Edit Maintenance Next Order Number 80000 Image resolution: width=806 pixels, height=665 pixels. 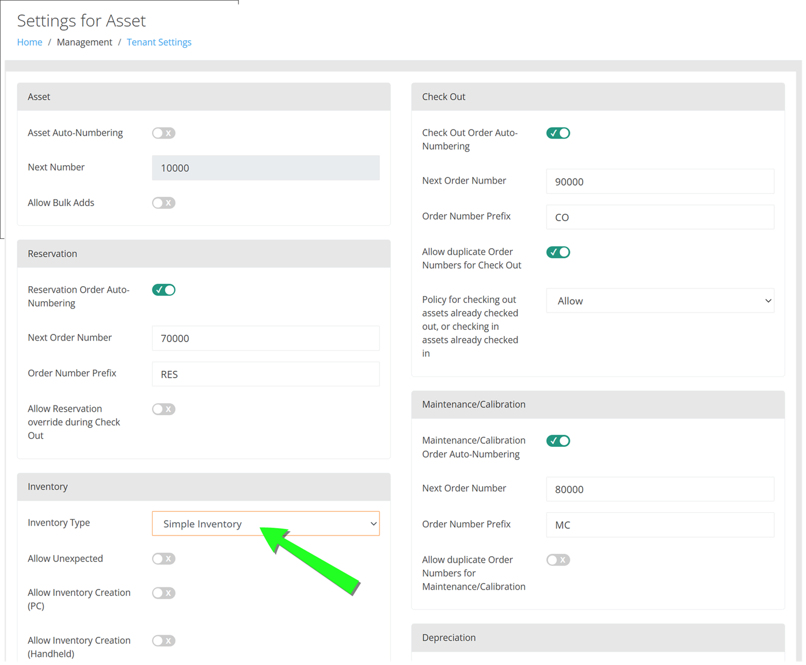click(x=660, y=489)
